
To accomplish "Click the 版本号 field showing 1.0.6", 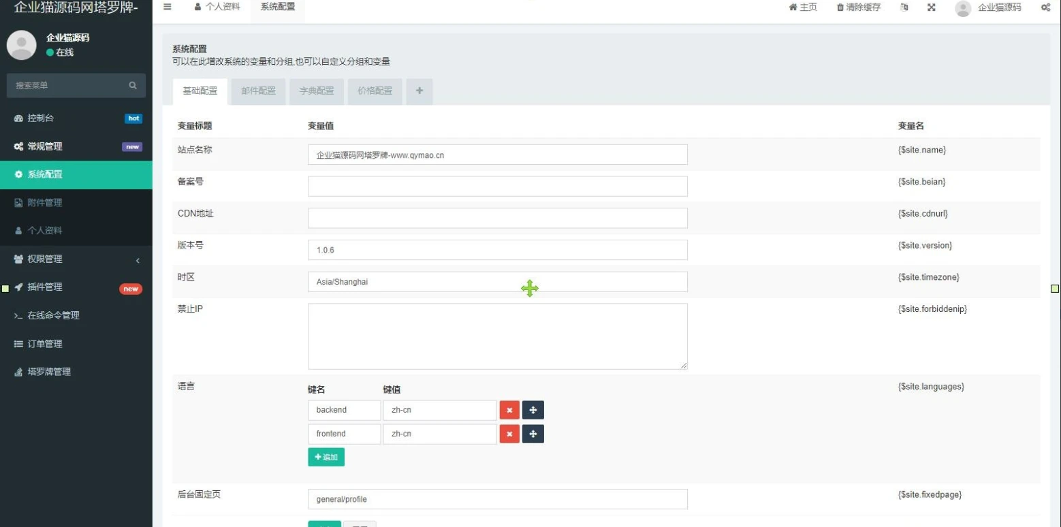I will [x=498, y=250].
